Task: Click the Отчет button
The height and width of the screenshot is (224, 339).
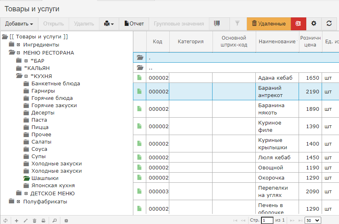Action: tap(134, 24)
